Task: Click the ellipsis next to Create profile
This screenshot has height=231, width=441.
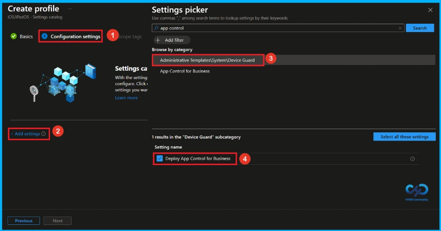Action: click(70, 9)
